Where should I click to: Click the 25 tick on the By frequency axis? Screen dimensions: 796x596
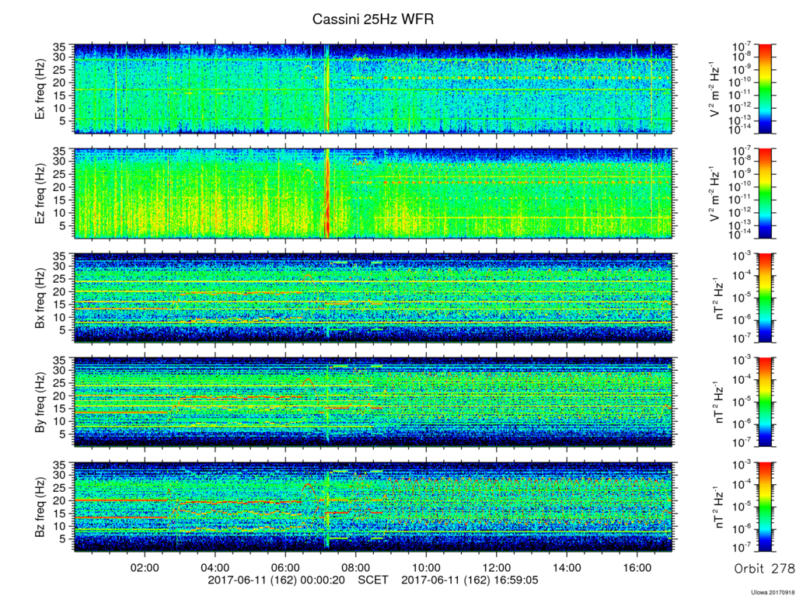click(x=60, y=383)
